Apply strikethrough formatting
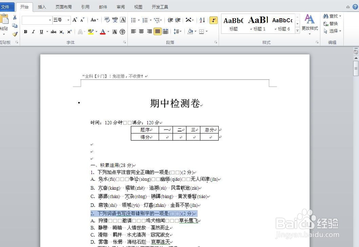Viewport: 359px width, 247px height. point(53,32)
